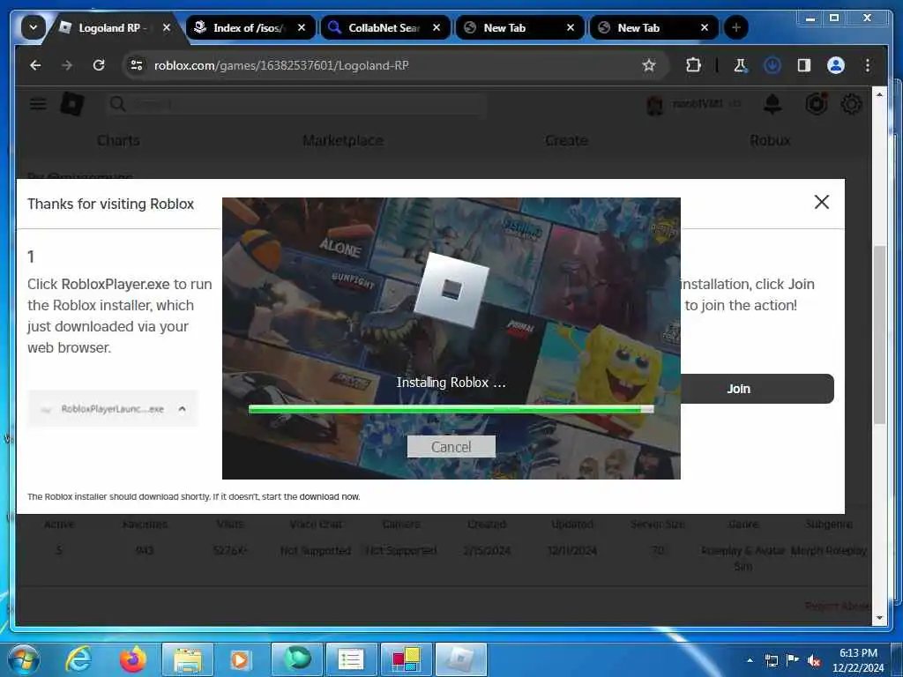Viewport: 903px width, 677px height.
Task: Click the vertical scrollbar thumb
Action: (879, 335)
